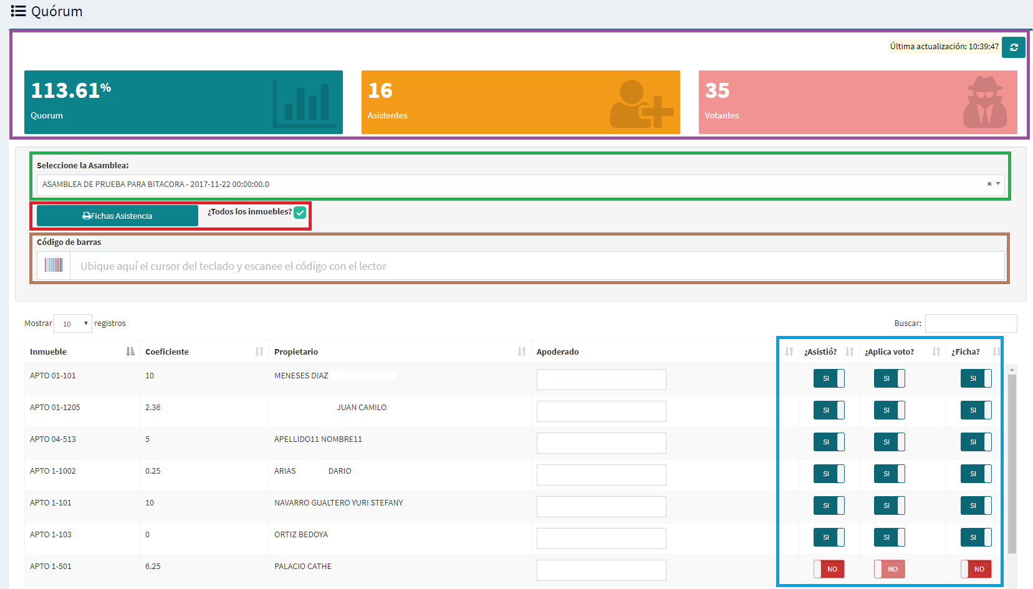Click the Asistentes add-user icon
Viewport: 1033px width, 589px height.
pos(641,104)
